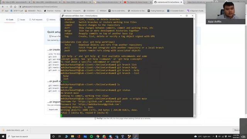Click the green terminal cursor block

pyautogui.click(x=61, y=116)
